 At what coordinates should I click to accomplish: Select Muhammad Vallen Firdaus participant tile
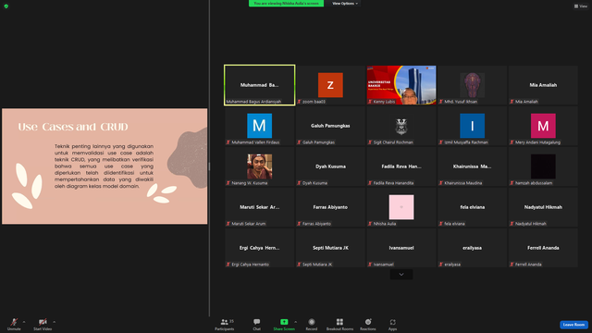[x=259, y=126]
